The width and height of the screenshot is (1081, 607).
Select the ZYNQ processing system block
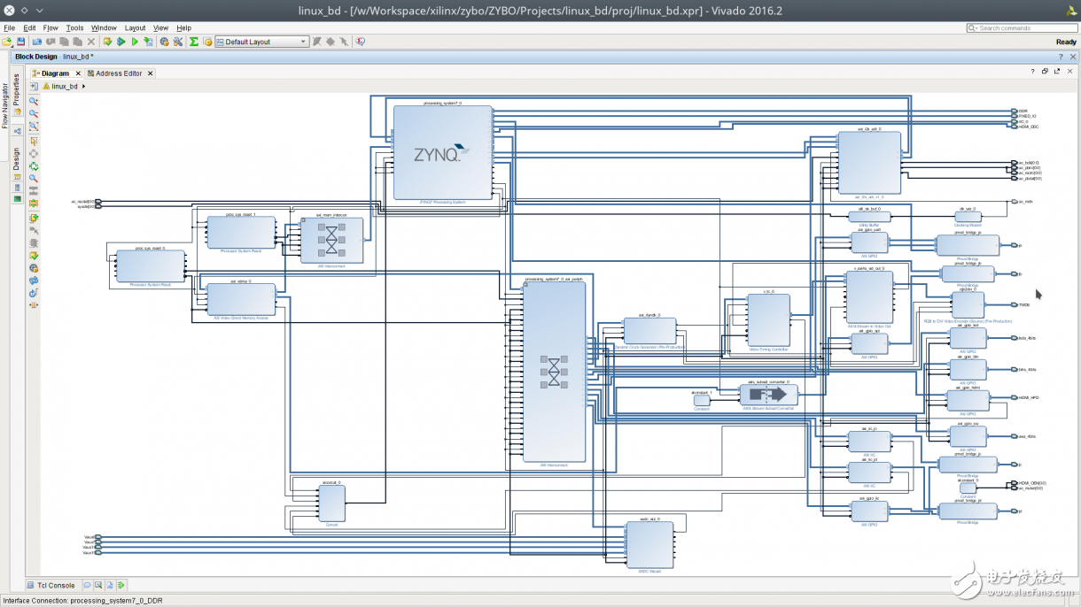(x=442, y=152)
